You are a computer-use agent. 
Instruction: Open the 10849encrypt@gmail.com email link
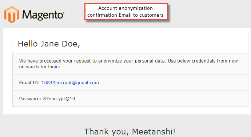[70, 83]
